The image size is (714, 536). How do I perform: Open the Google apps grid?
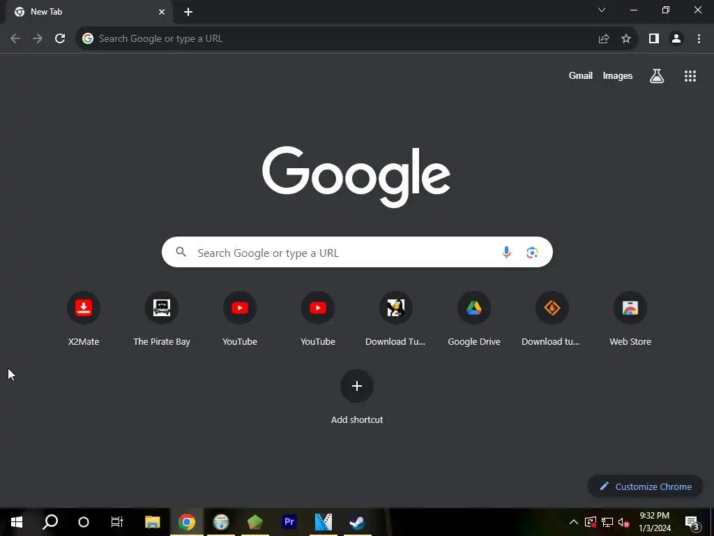pos(690,76)
